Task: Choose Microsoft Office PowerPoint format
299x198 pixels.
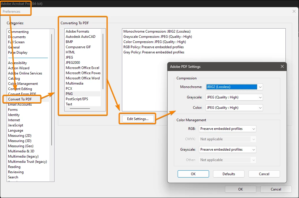Action: tap(83, 73)
